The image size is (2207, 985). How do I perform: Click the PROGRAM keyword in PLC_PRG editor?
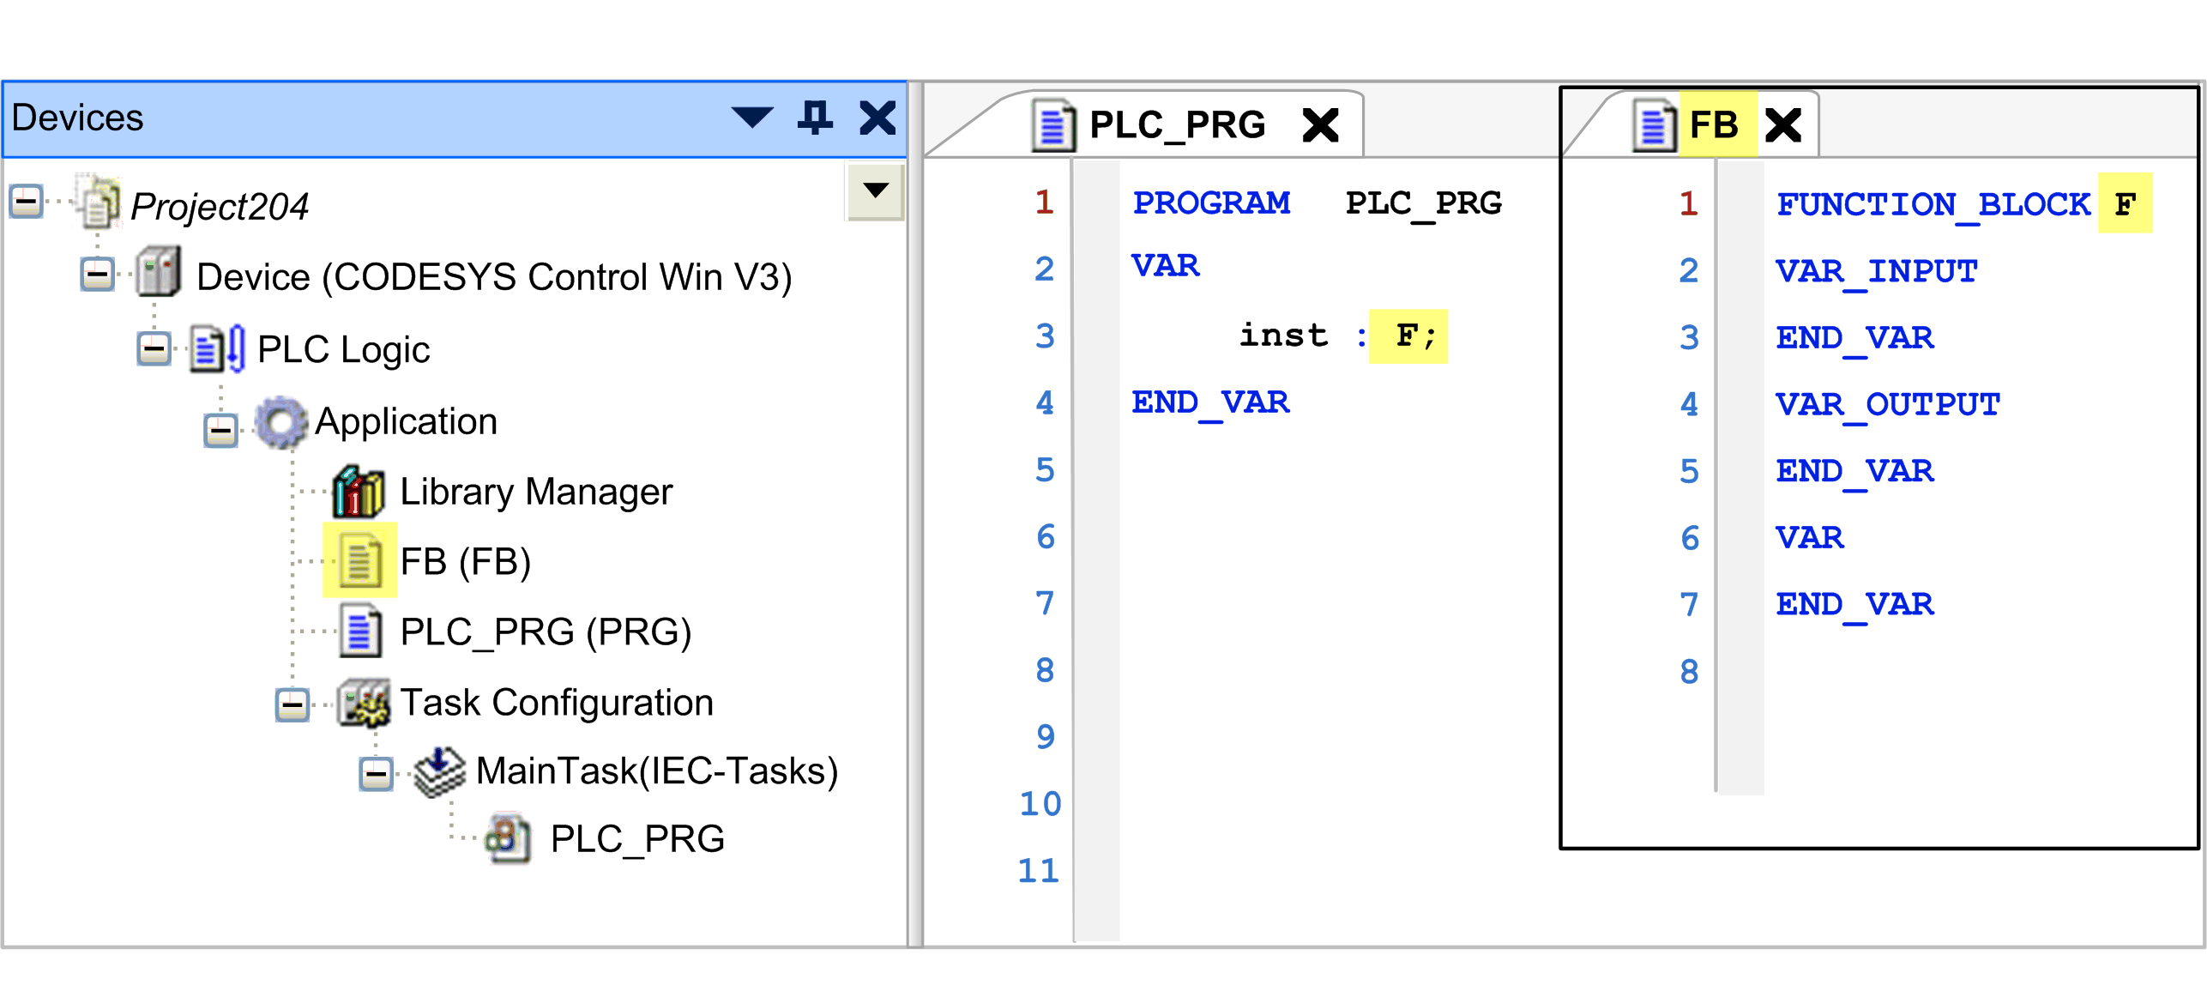click(1211, 202)
